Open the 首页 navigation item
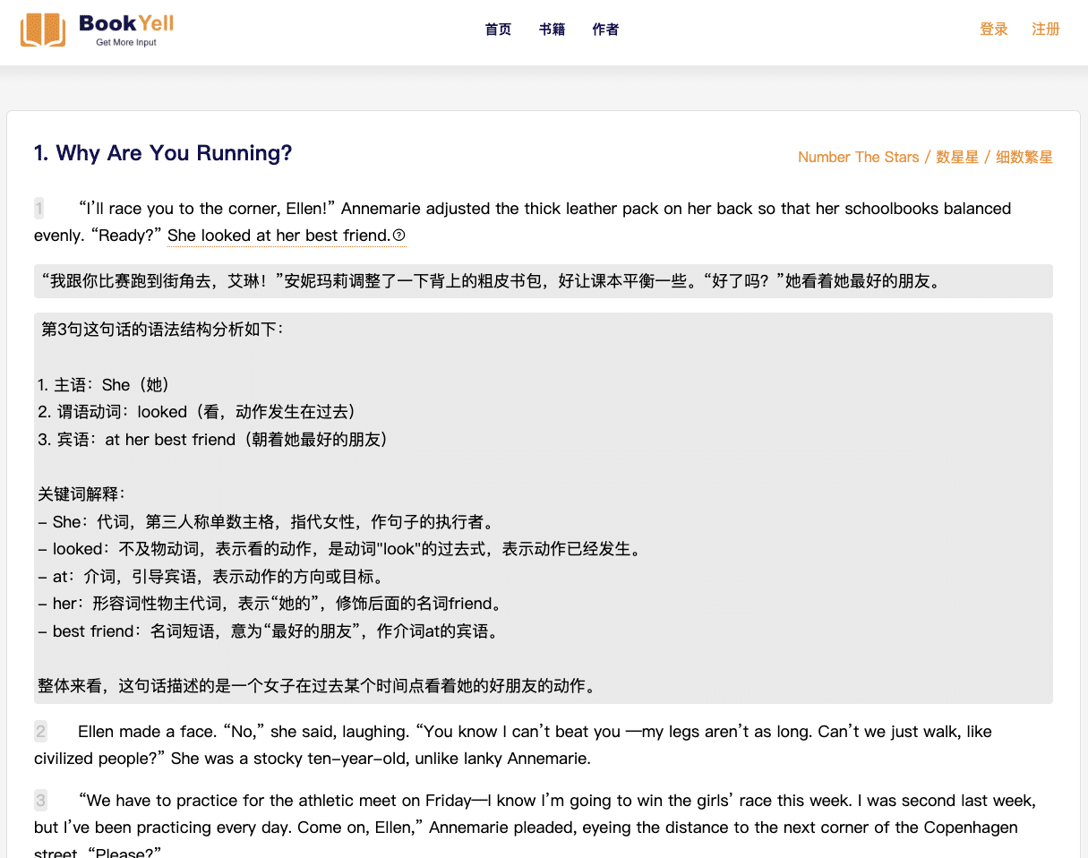The width and height of the screenshot is (1088, 858). [x=498, y=29]
